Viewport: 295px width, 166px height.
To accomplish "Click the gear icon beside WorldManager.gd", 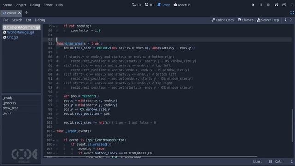I will (5, 32).
